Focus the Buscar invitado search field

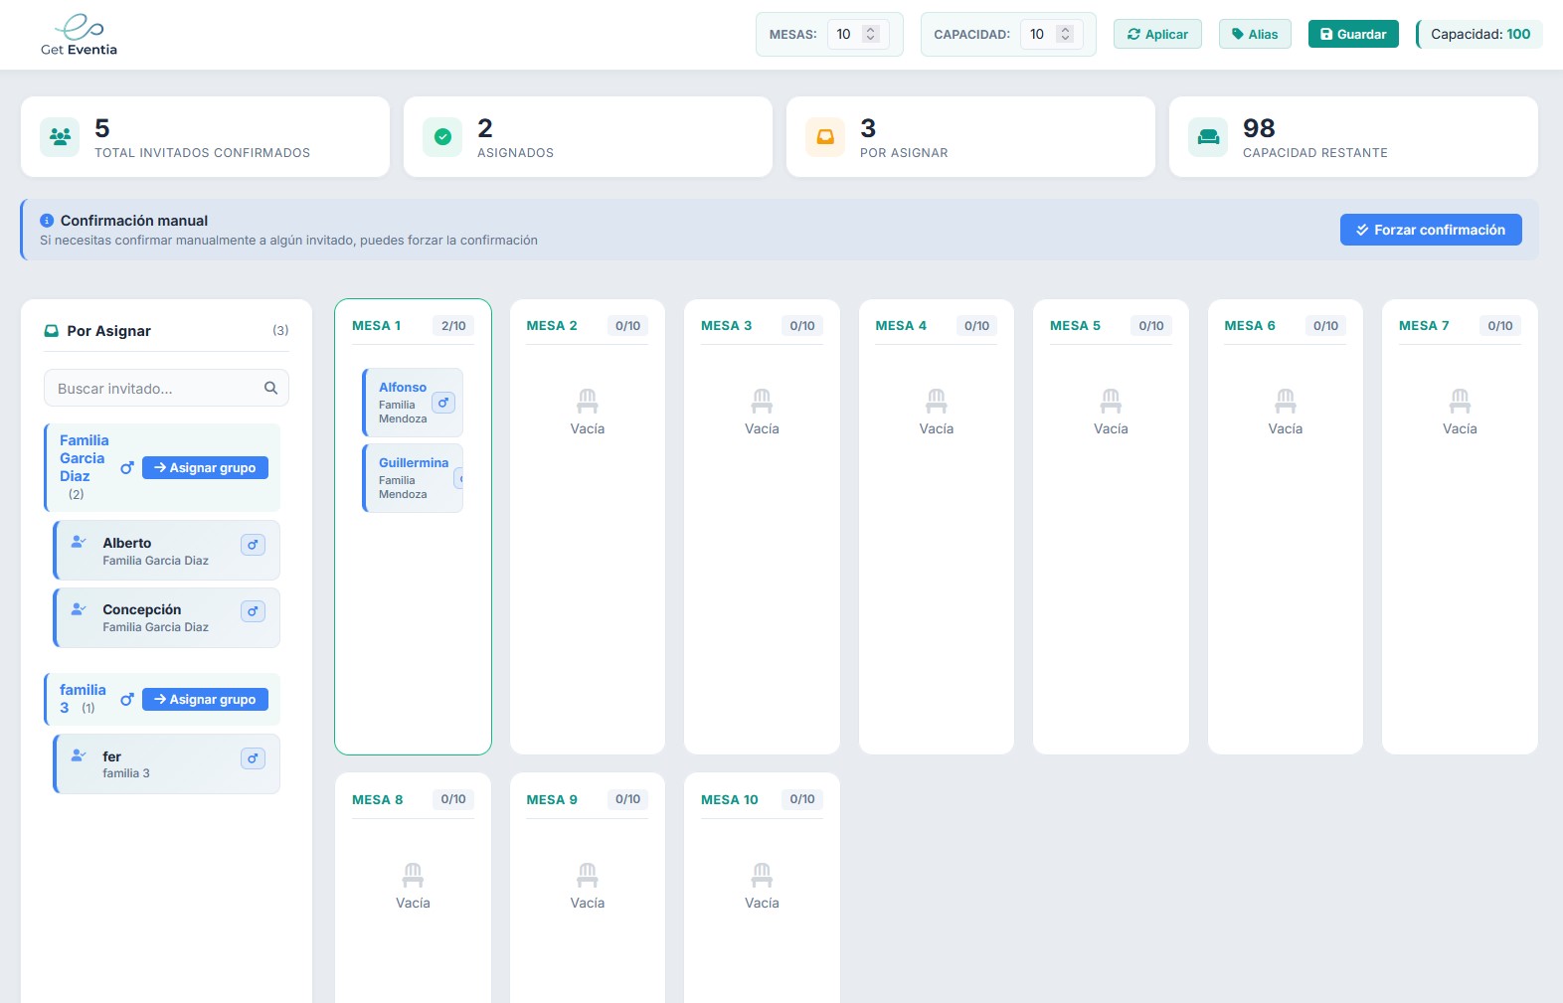point(166,388)
